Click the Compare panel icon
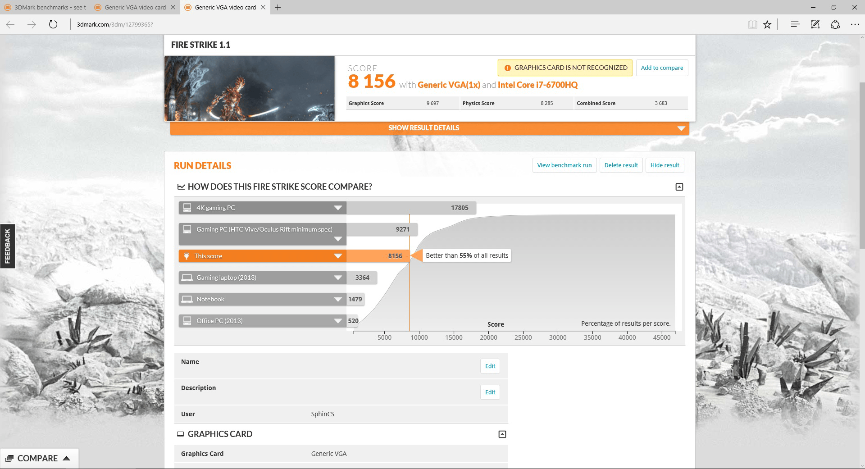 pos(9,459)
